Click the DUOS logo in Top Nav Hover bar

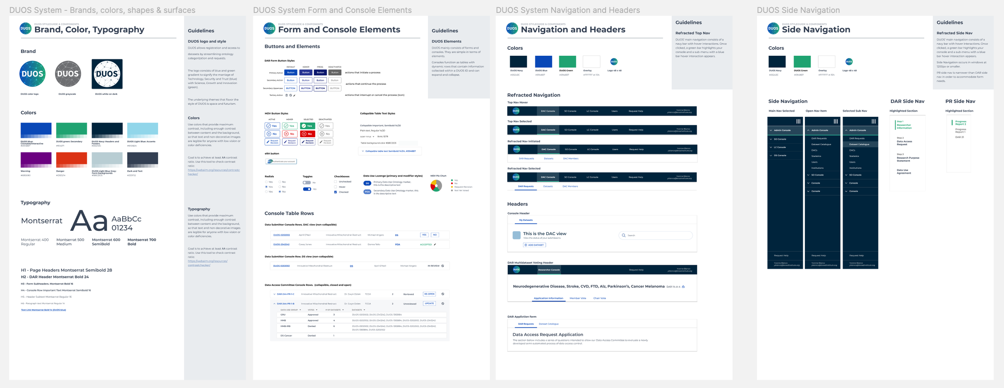516,111
